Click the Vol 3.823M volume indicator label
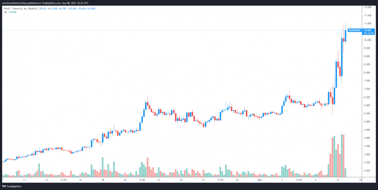The image size is (378, 190). (10, 12)
